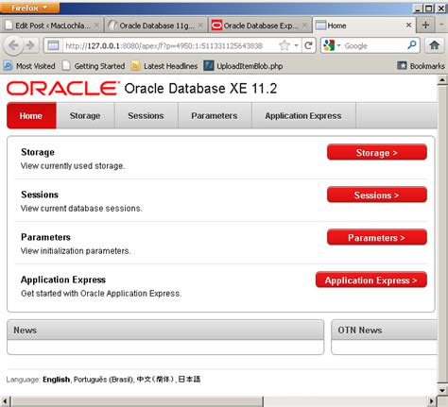
Task: Click the OTN News panel header
Action: 384,330
